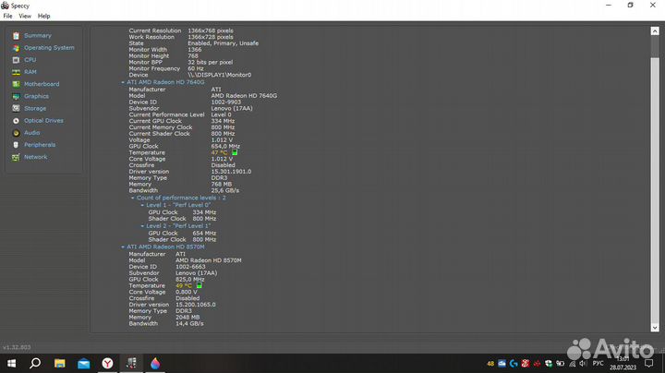The width and height of the screenshot is (665, 373).
Task: Go to the Storage section
Action: pos(35,109)
